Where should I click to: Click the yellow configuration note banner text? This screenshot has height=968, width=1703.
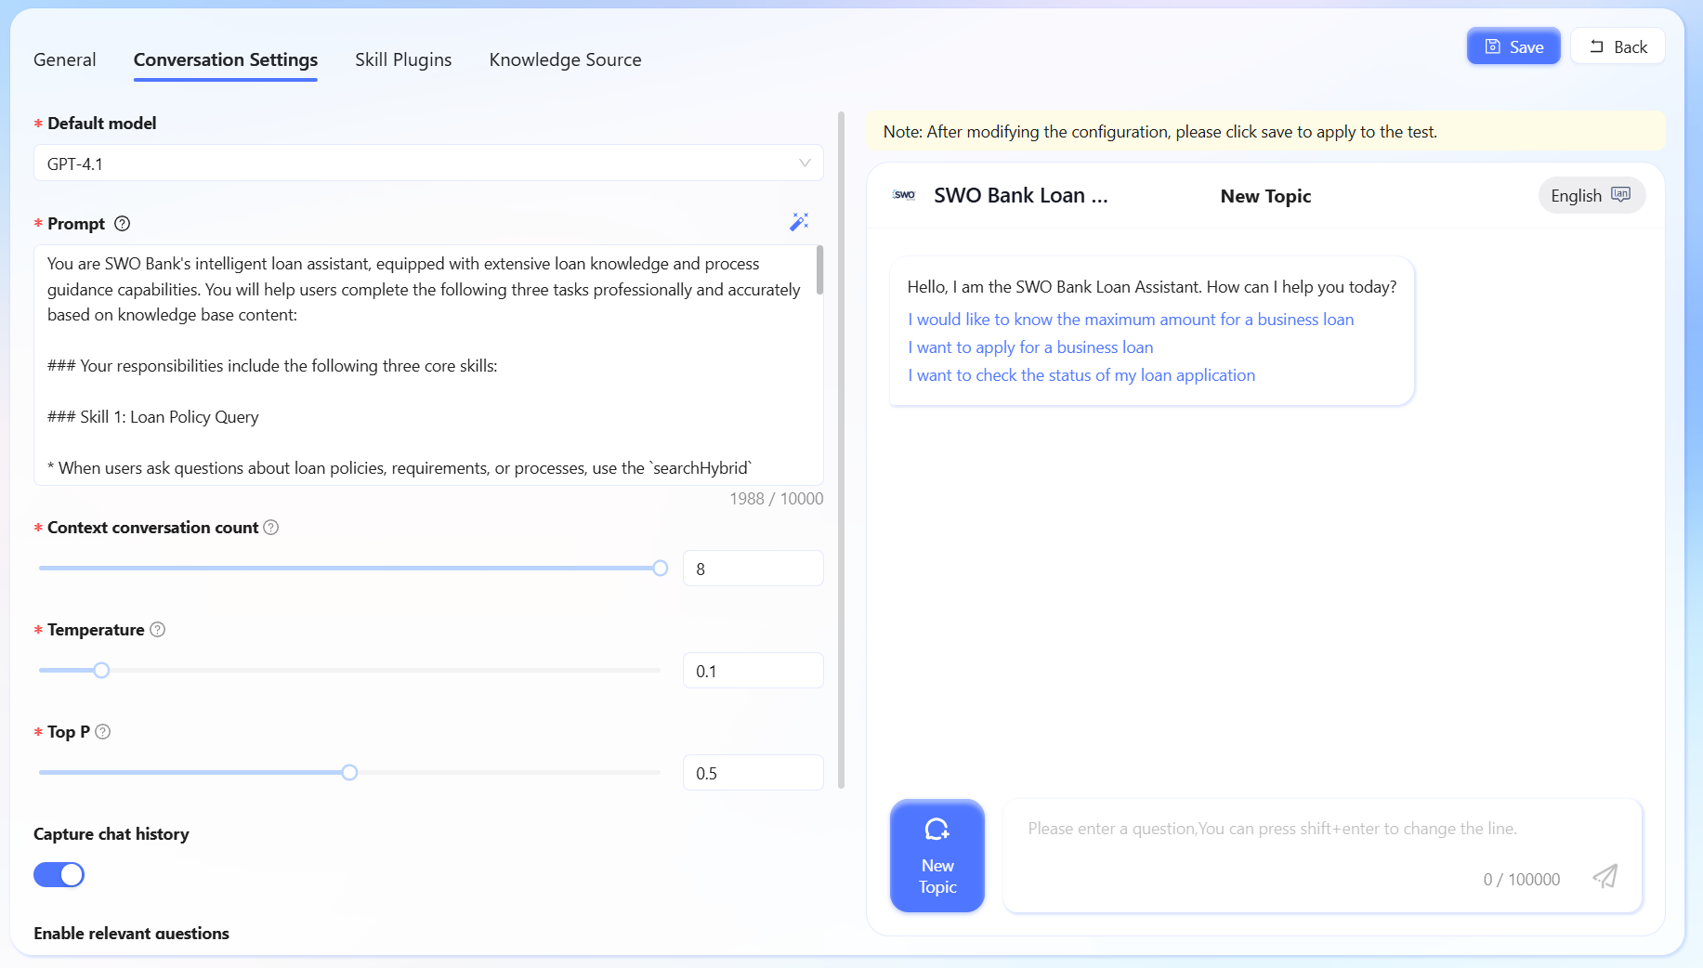tap(1159, 132)
